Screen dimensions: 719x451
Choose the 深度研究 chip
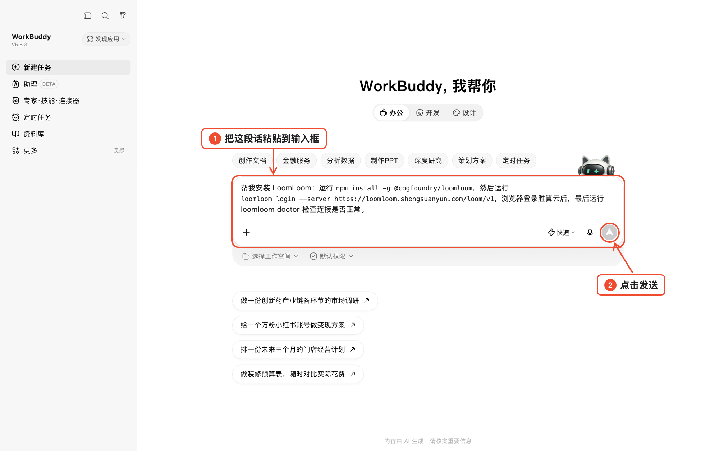click(428, 161)
